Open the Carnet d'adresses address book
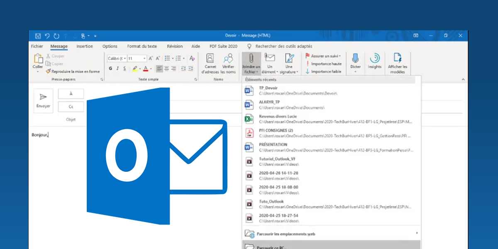 [x=210, y=63]
